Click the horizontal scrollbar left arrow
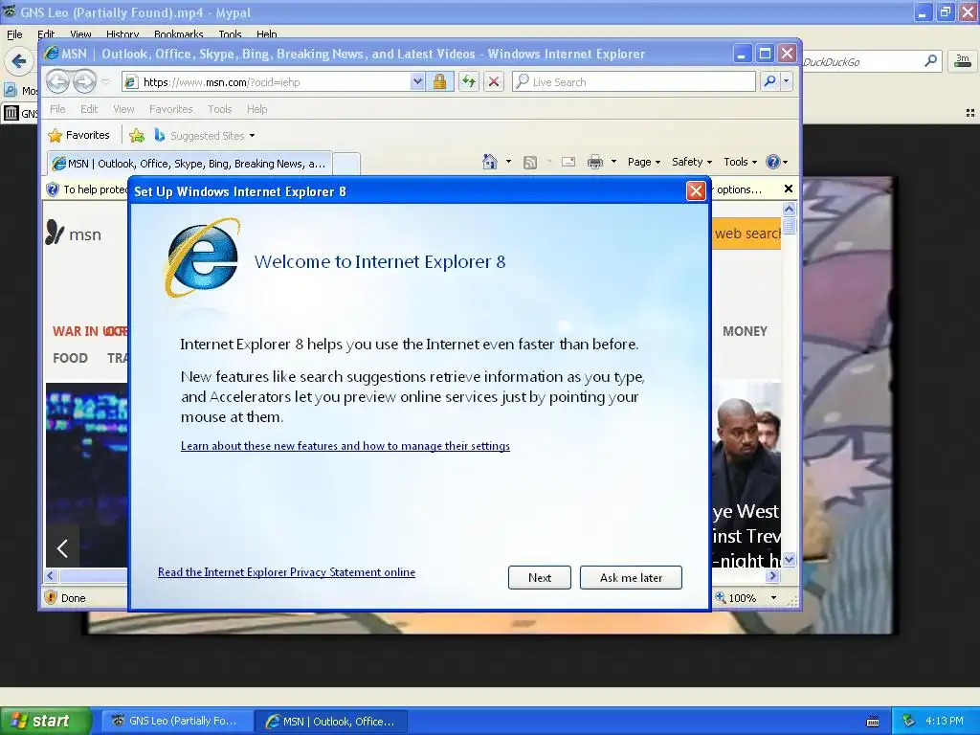 [x=52, y=575]
